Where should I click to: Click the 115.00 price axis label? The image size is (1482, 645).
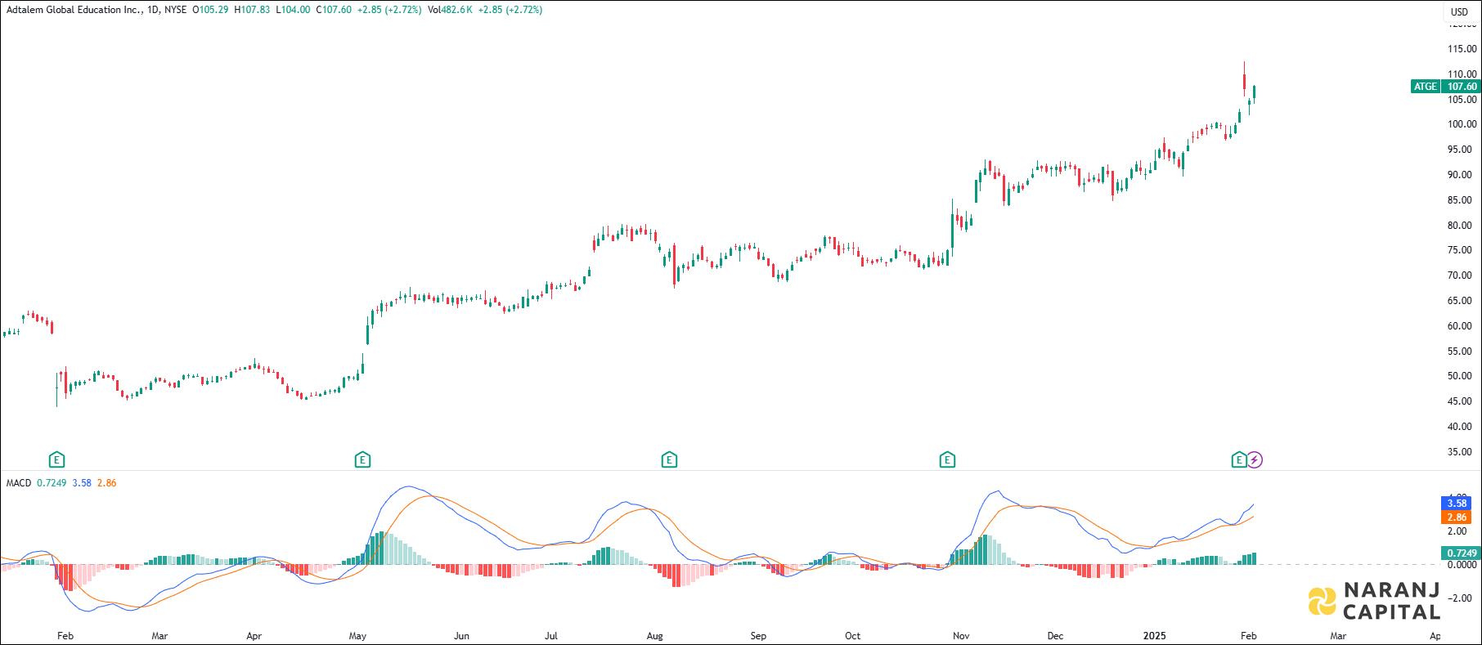click(1462, 49)
